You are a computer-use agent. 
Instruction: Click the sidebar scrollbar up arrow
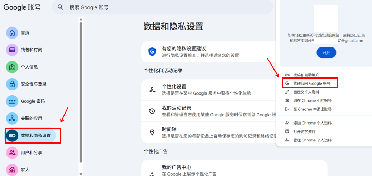point(81,19)
